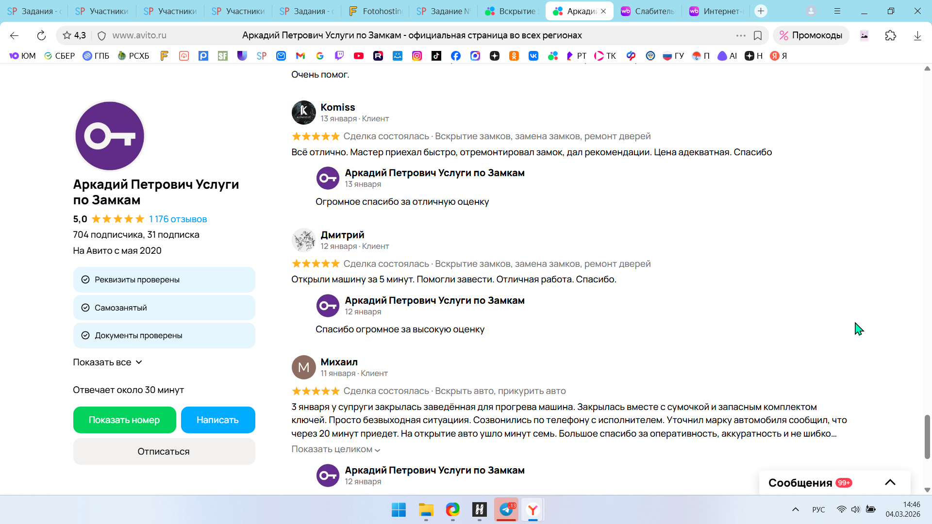
Task: Open the YouTube bookmark icon
Action: (x=359, y=56)
